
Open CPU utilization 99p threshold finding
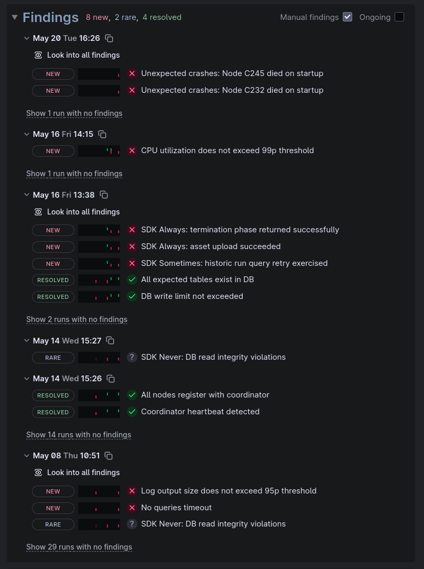pyautogui.click(x=227, y=151)
